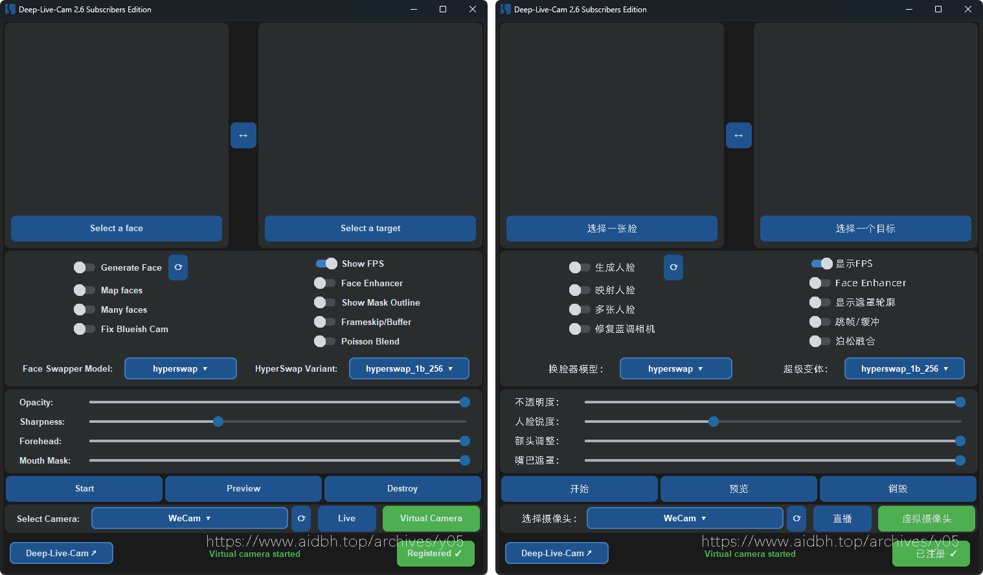This screenshot has width=983, height=575.
Task: Refresh camera list next to Select Camera
Action: [301, 519]
